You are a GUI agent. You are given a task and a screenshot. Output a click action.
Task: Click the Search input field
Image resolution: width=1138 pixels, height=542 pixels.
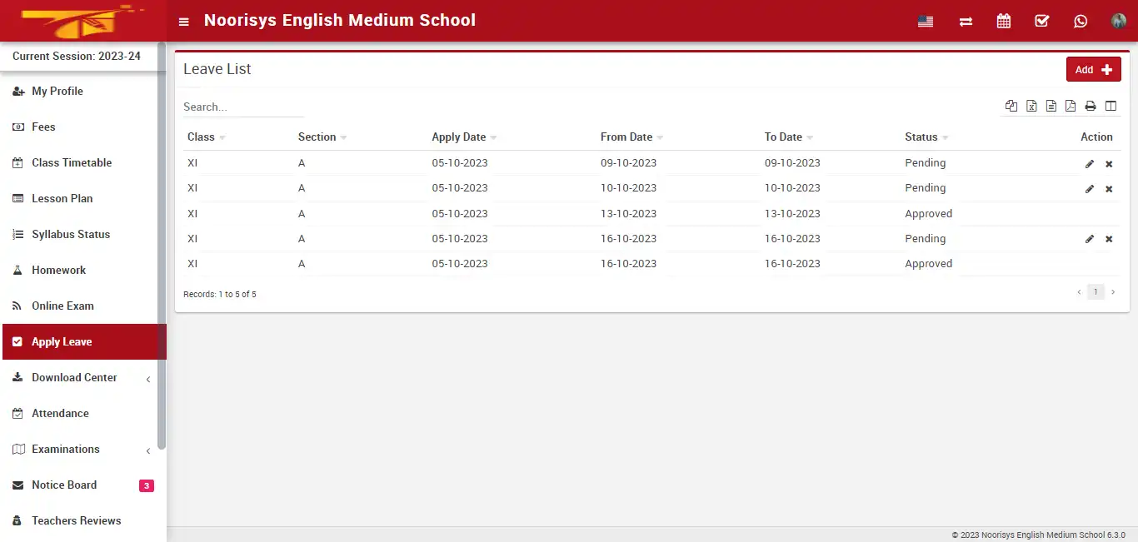(243, 107)
